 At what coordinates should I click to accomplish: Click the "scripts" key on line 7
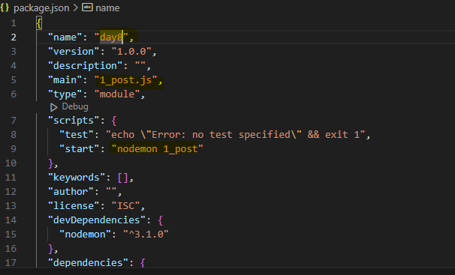pos(74,120)
